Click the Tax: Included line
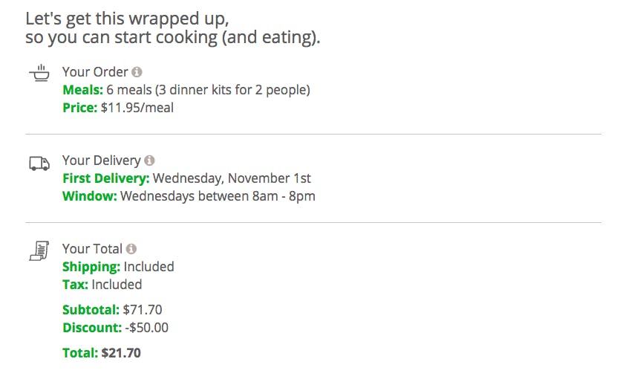Image resolution: width=617 pixels, height=382 pixels. (x=102, y=285)
